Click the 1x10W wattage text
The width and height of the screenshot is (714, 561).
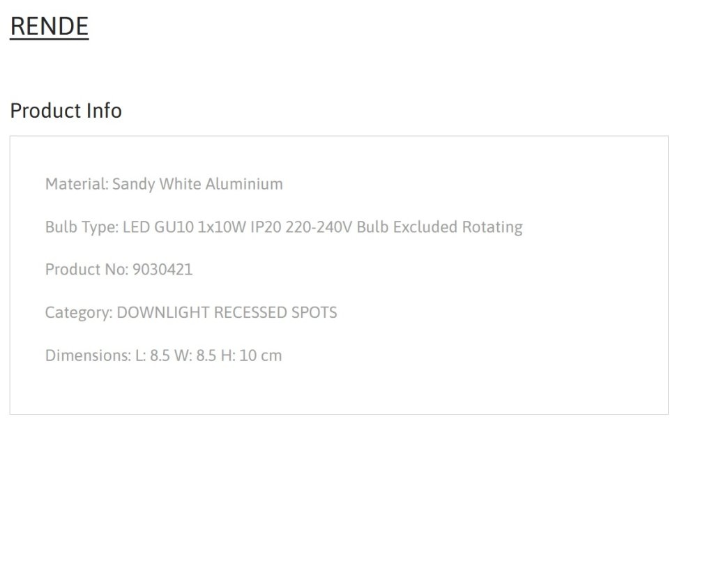pos(222,227)
